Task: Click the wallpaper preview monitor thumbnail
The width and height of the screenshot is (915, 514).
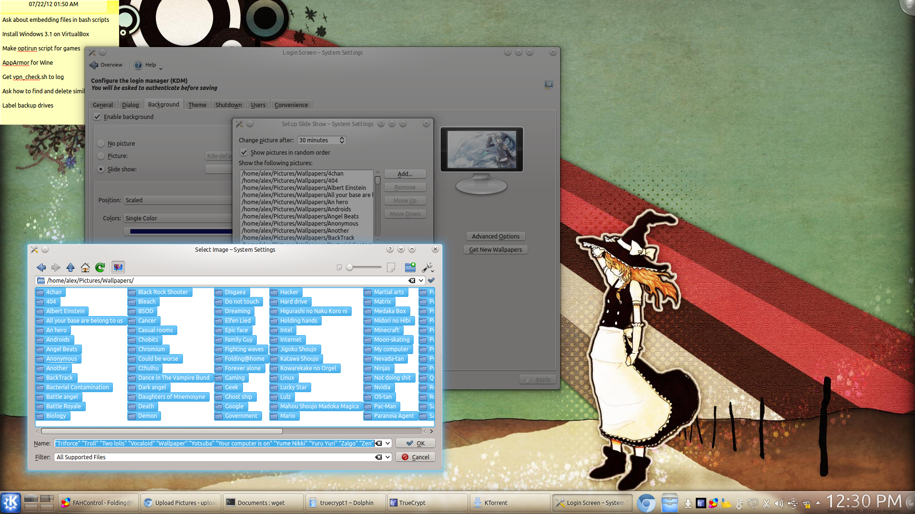Action: (482, 149)
